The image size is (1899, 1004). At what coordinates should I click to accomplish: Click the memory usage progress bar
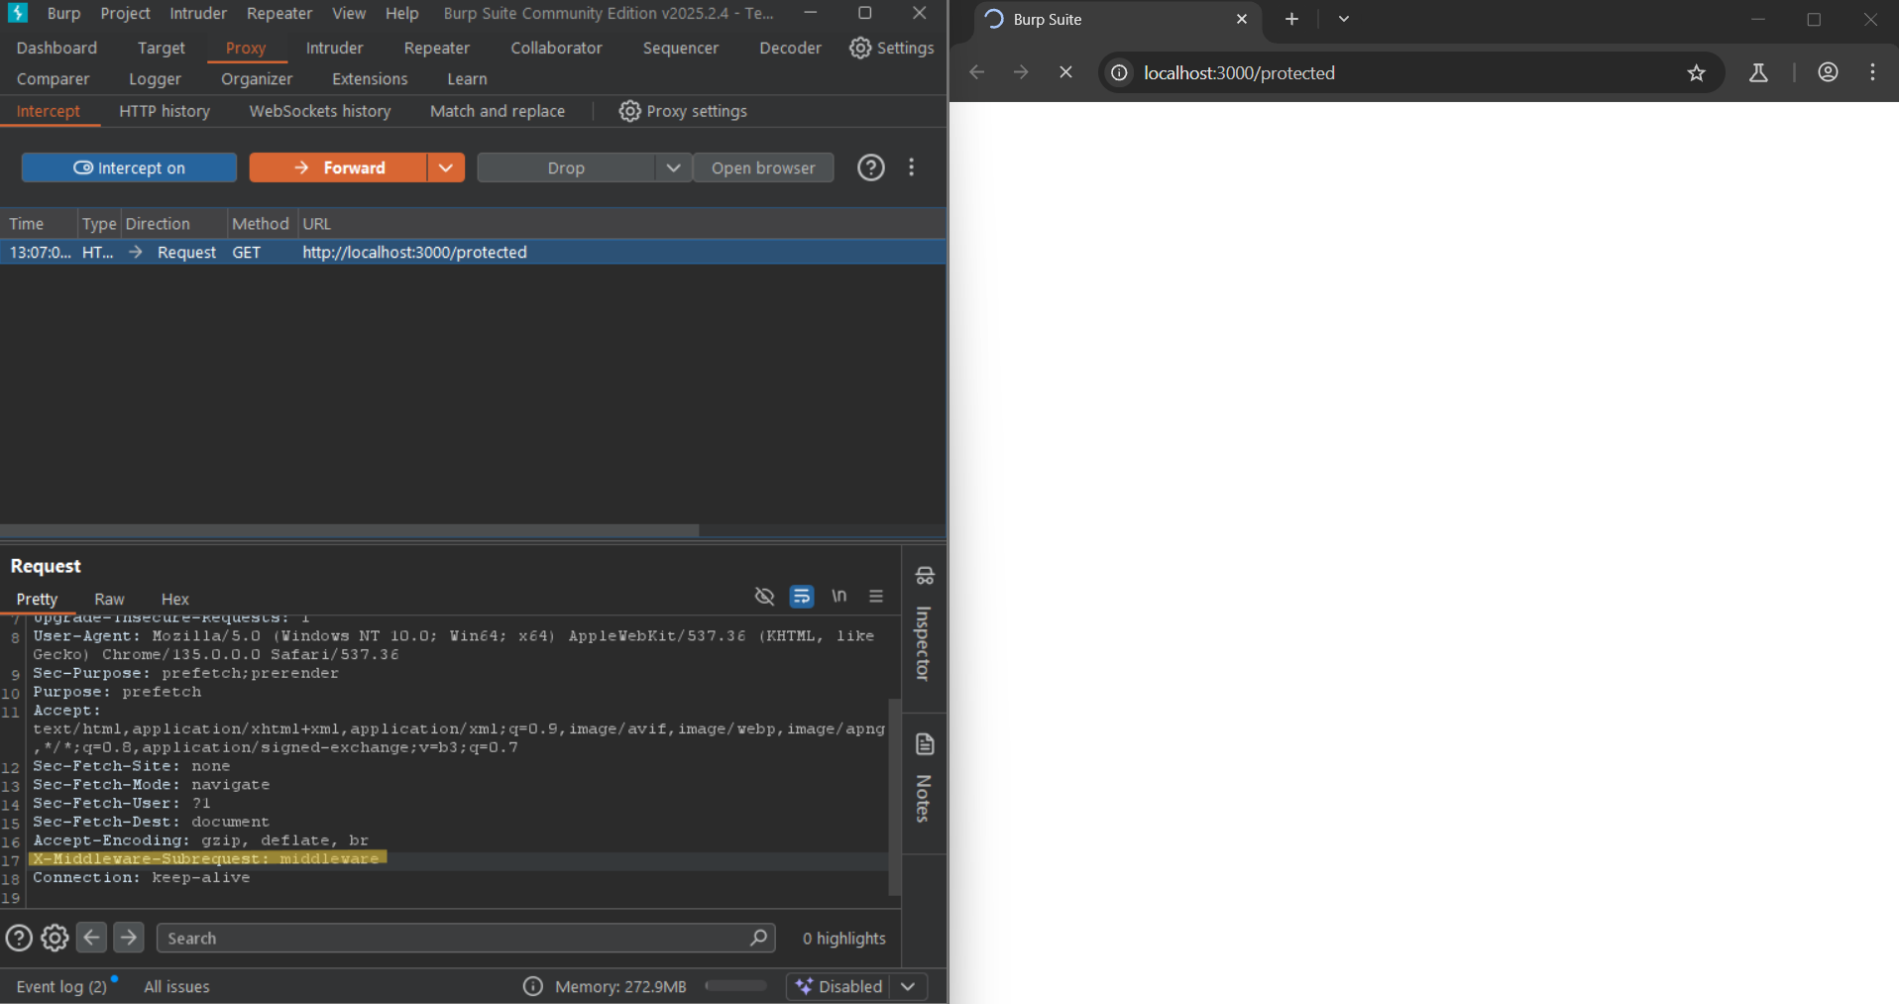735,986
